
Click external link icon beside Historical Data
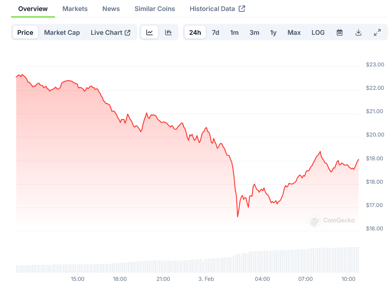point(242,9)
